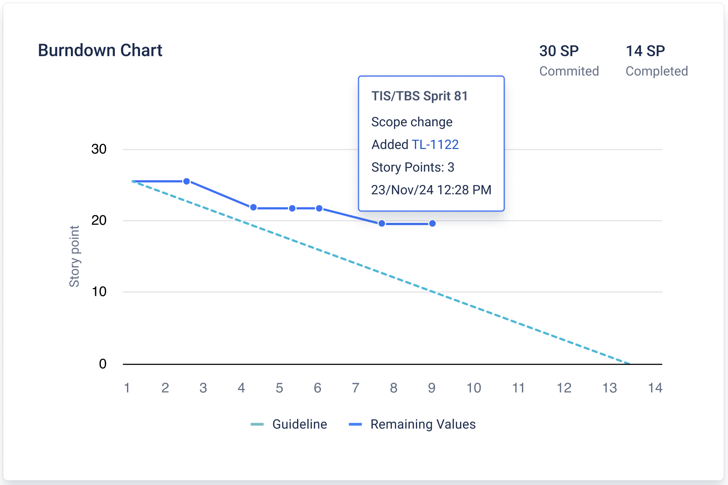
Task: Click y-axis label 20
Action: coord(99,220)
